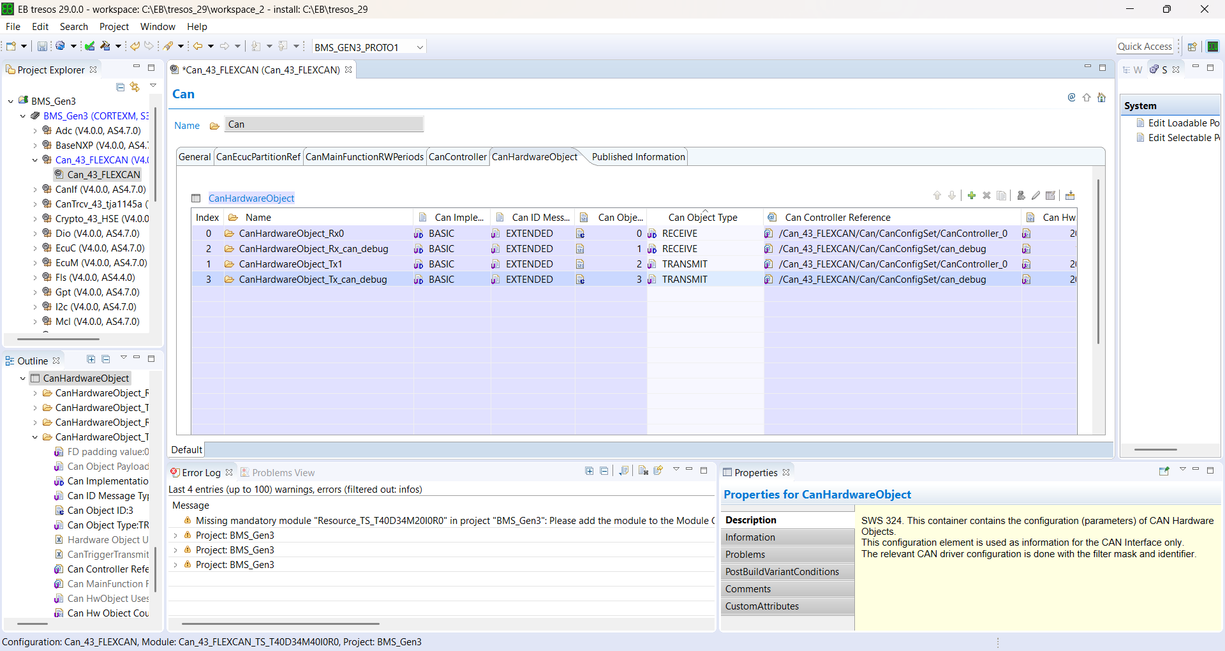1225x651 pixels.
Task: Switch to the CanController tab
Action: (x=457, y=157)
